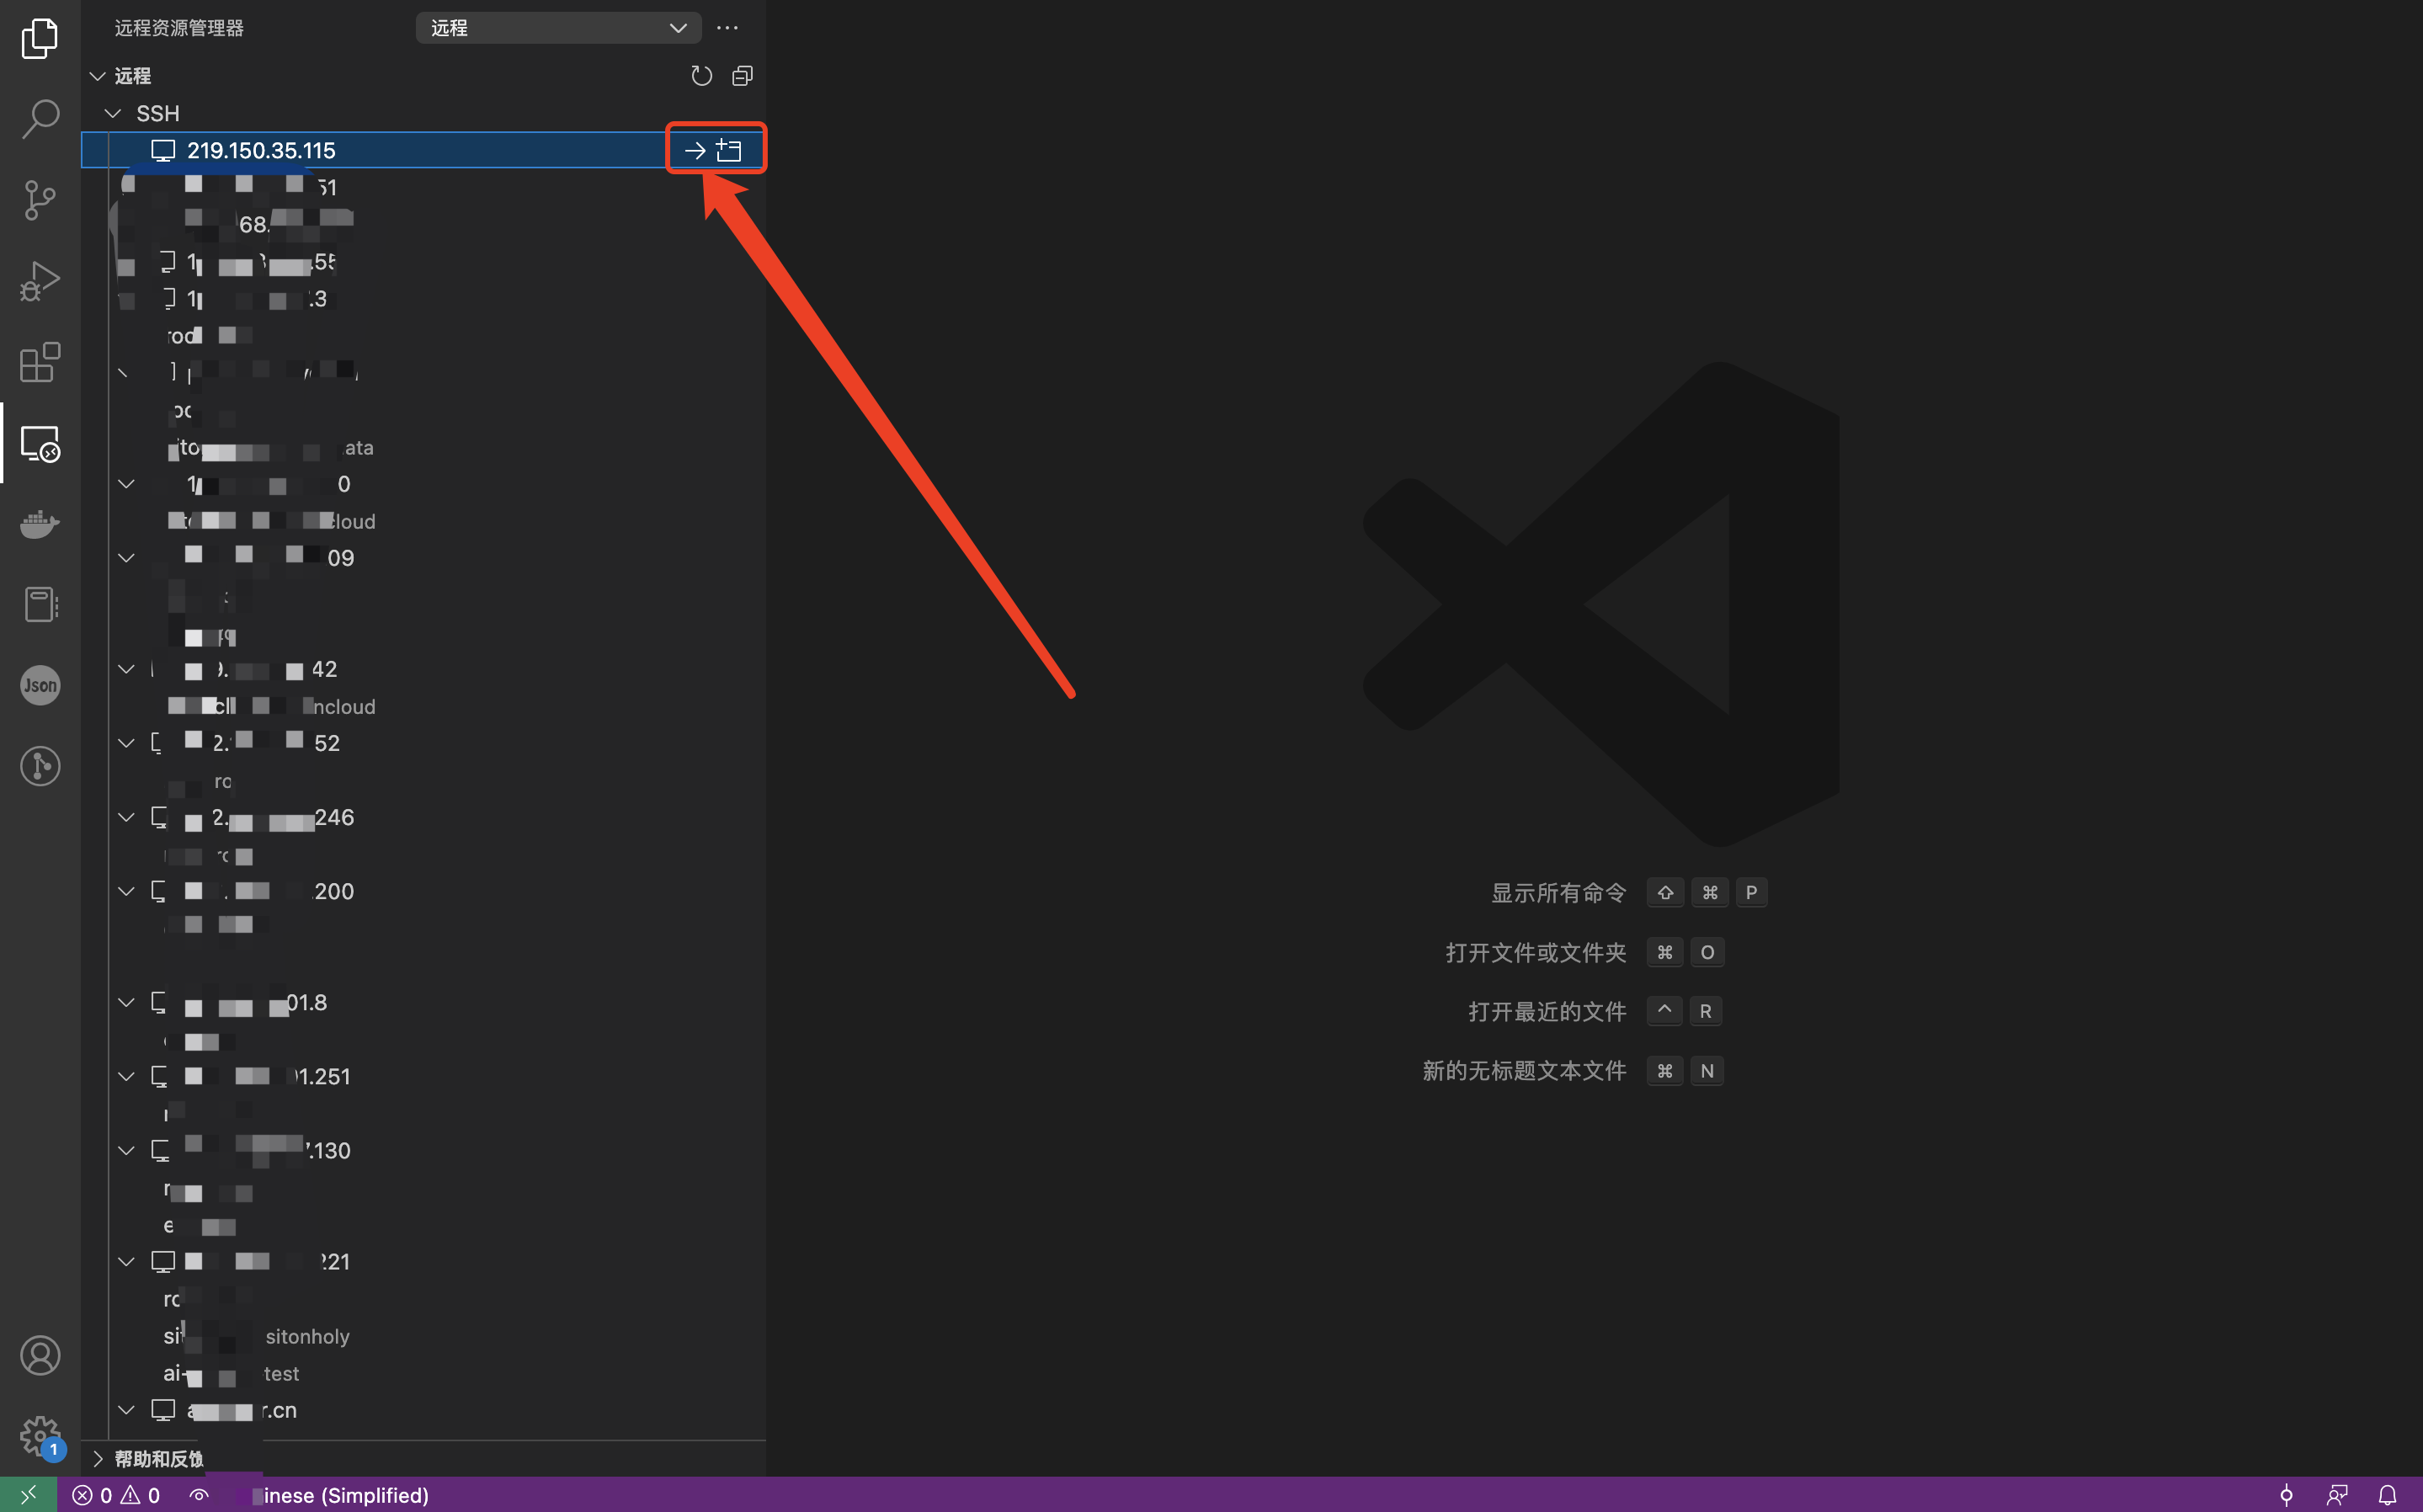Open the Explorer view in activity bar
This screenshot has width=2423, height=1512.
[x=40, y=38]
